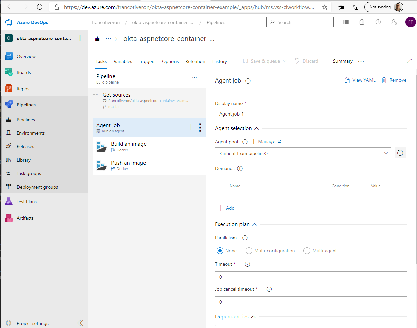Select Multi-agent parallelism
The width and height of the screenshot is (417, 328).
[x=307, y=251]
